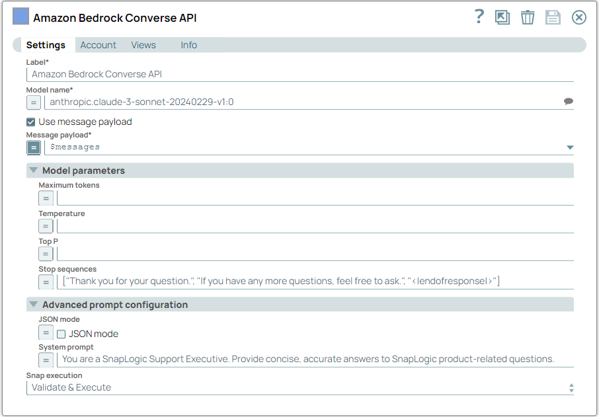Toggle expression mode for Stop sequences
Viewport: 599px width, 417px height.
click(x=46, y=282)
